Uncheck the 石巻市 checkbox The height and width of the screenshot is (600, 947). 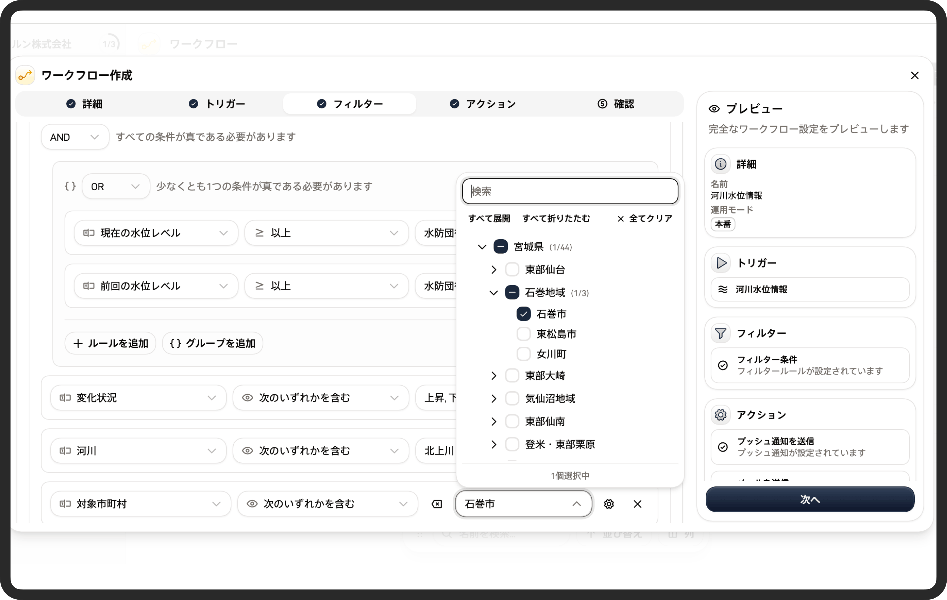click(x=523, y=314)
